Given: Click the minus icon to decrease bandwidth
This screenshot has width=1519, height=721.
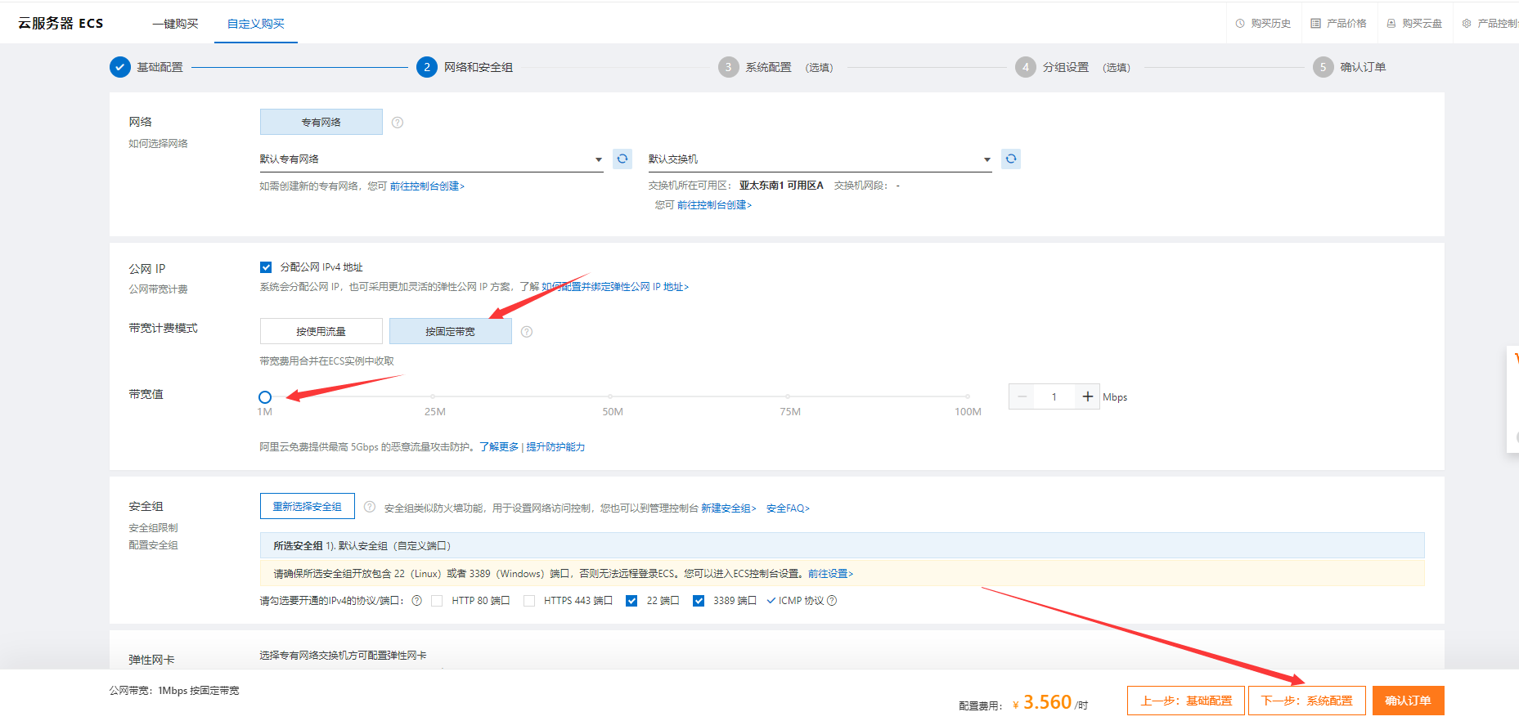Looking at the screenshot, I should (1022, 396).
